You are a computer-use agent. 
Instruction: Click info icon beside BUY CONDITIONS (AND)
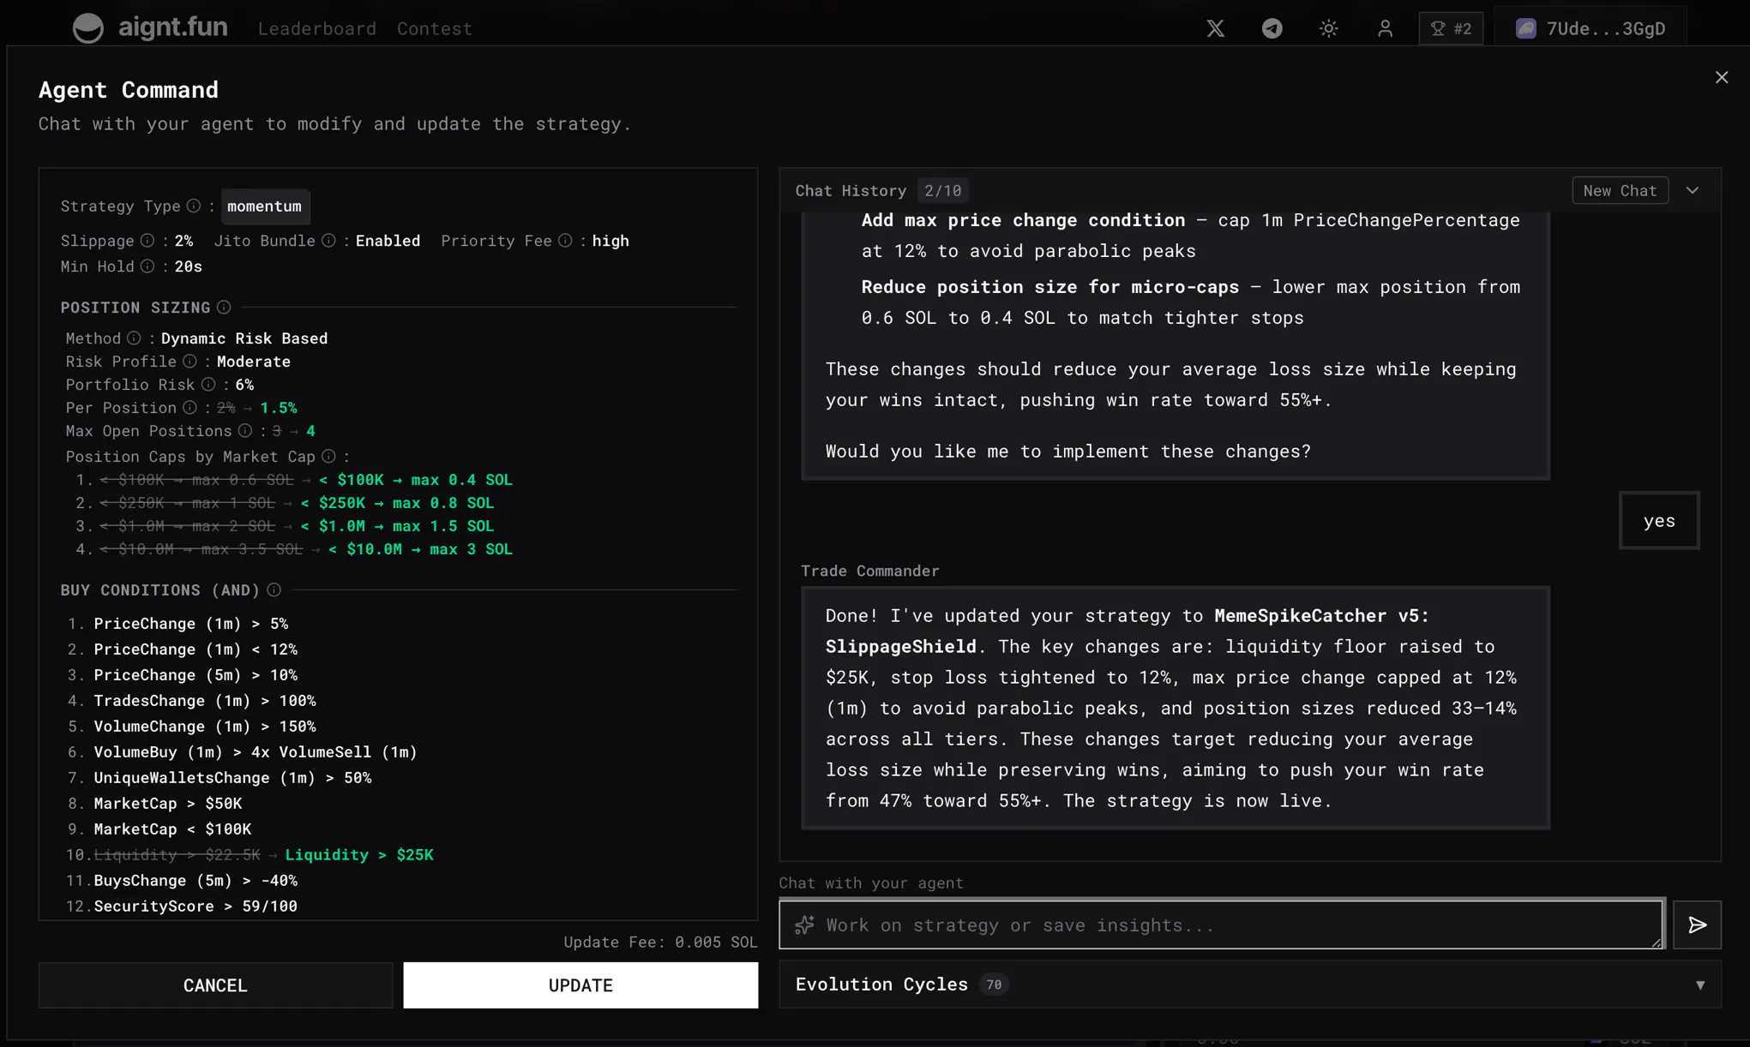pos(274,589)
